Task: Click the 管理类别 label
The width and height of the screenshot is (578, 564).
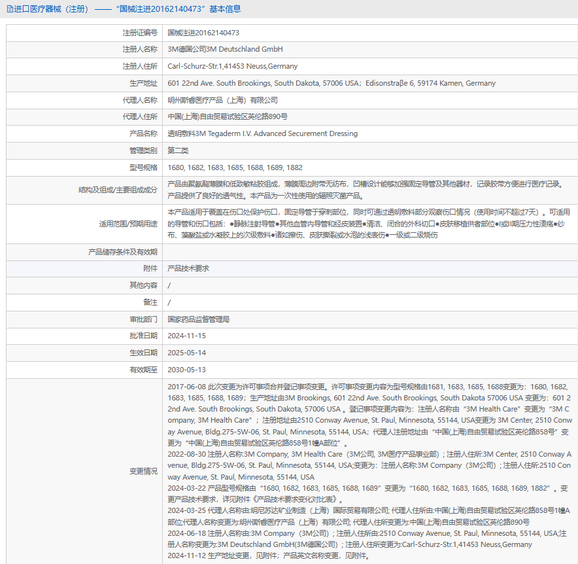Action: click(143, 150)
